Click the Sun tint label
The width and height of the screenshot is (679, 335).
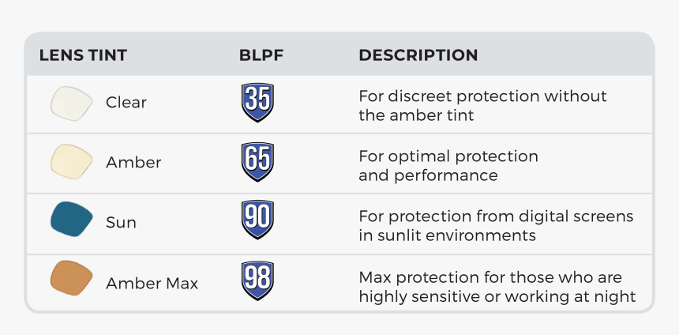click(x=121, y=222)
